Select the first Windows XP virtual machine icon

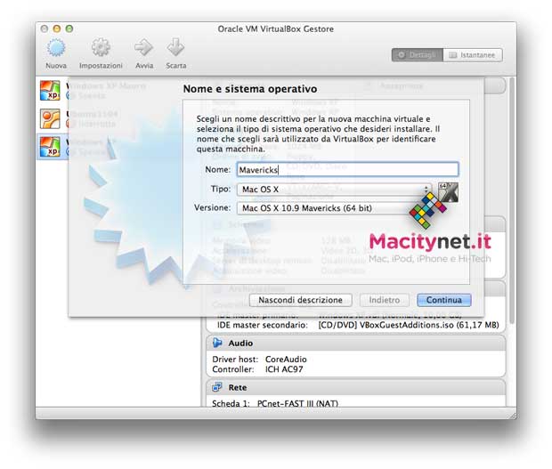click(x=50, y=91)
